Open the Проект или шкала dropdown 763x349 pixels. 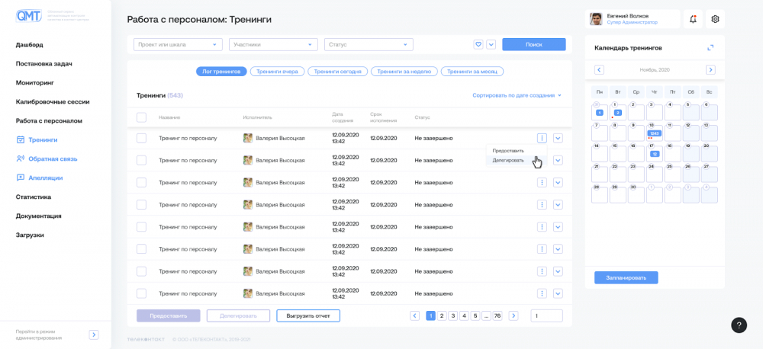tap(178, 45)
